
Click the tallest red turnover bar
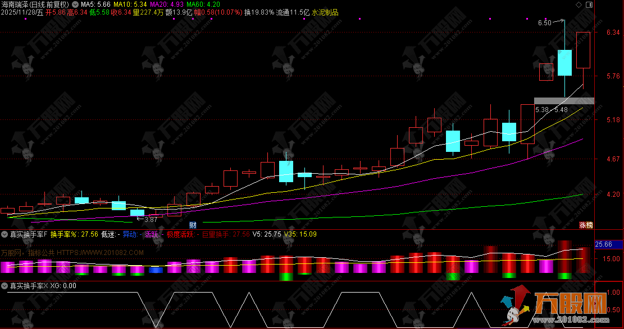pos(564,257)
